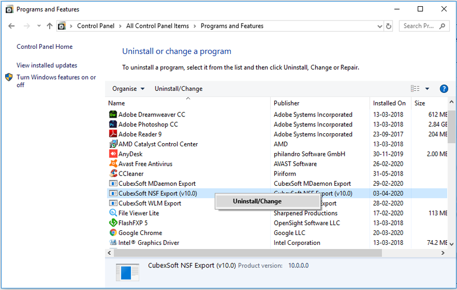This screenshot has width=457, height=290.
Task: Select the Adobe Dreamweaver CC icon
Action: click(113, 114)
